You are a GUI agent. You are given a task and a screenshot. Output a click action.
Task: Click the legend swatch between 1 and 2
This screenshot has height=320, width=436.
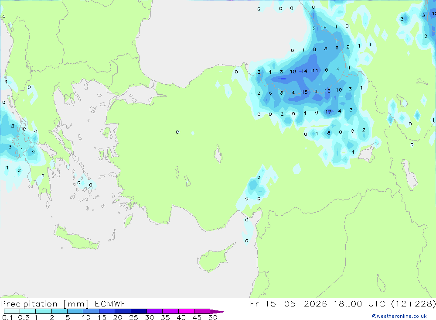[x=43, y=311]
